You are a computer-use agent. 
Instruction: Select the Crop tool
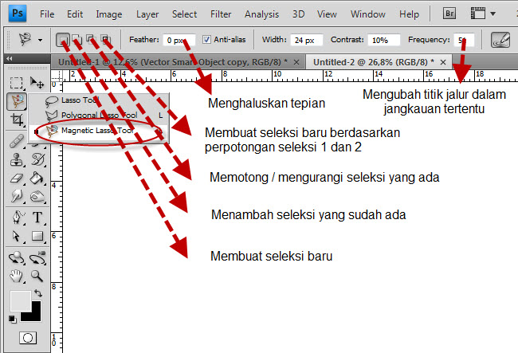[17, 120]
